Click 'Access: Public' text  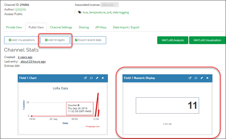14,14
